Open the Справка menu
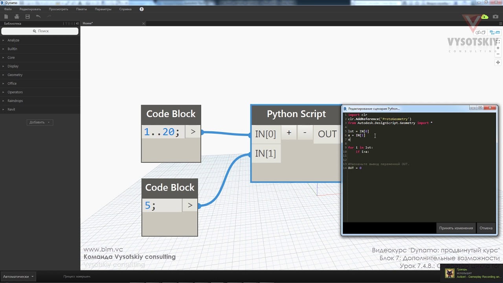This screenshot has height=283, width=503. pyautogui.click(x=125, y=9)
